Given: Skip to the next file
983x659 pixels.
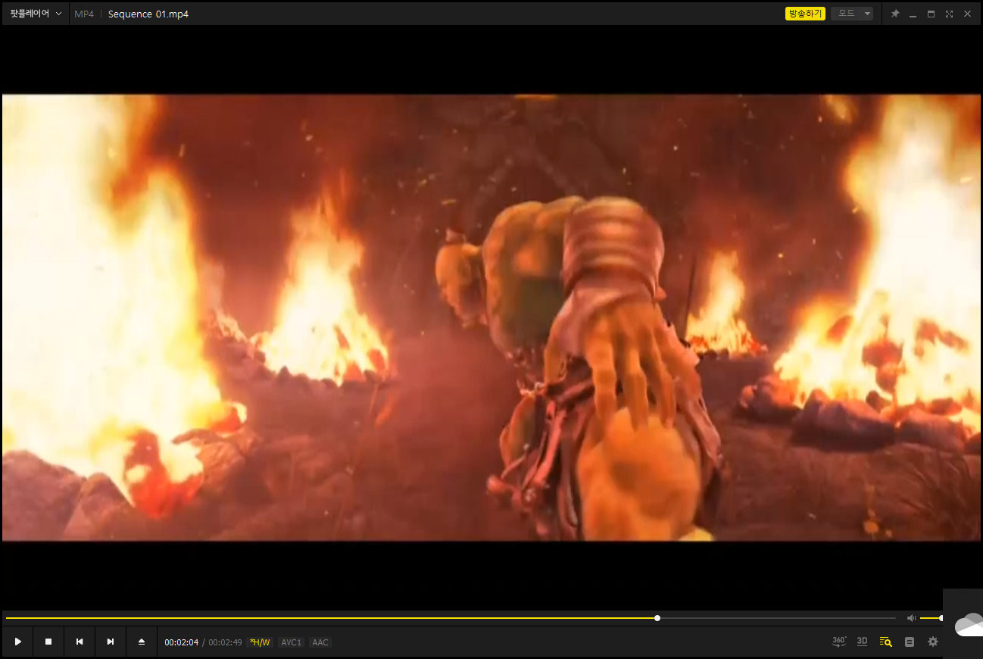Looking at the screenshot, I should tap(111, 642).
